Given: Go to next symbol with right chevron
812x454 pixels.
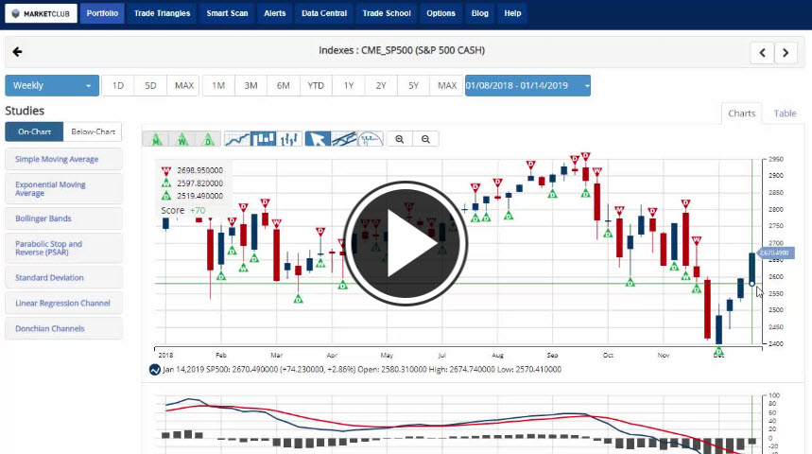Looking at the screenshot, I should tap(786, 53).
